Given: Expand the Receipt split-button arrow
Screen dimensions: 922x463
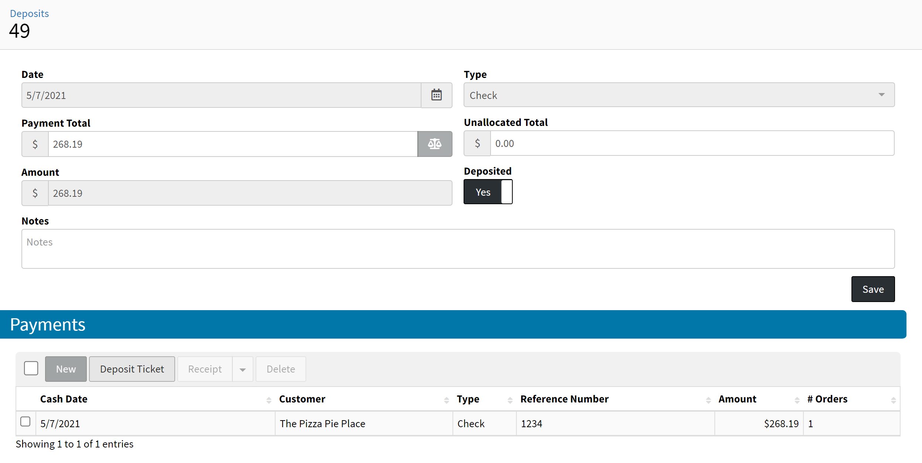Looking at the screenshot, I should pyautogui.click(x=243, y=369).
